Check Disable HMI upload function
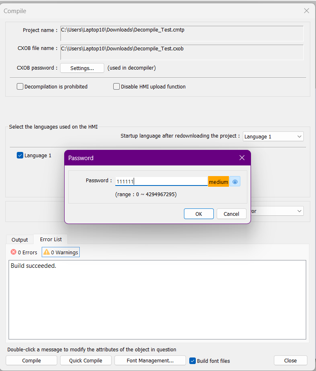 117,86
